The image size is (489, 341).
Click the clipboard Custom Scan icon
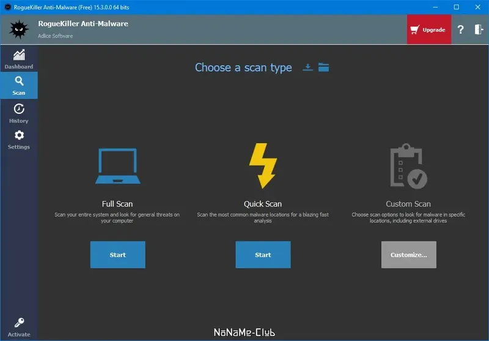(x=408, y=166)
